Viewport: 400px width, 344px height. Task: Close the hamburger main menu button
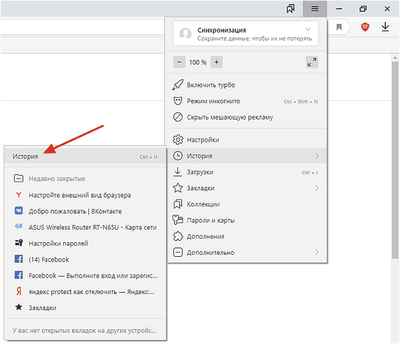pos(315,9)
